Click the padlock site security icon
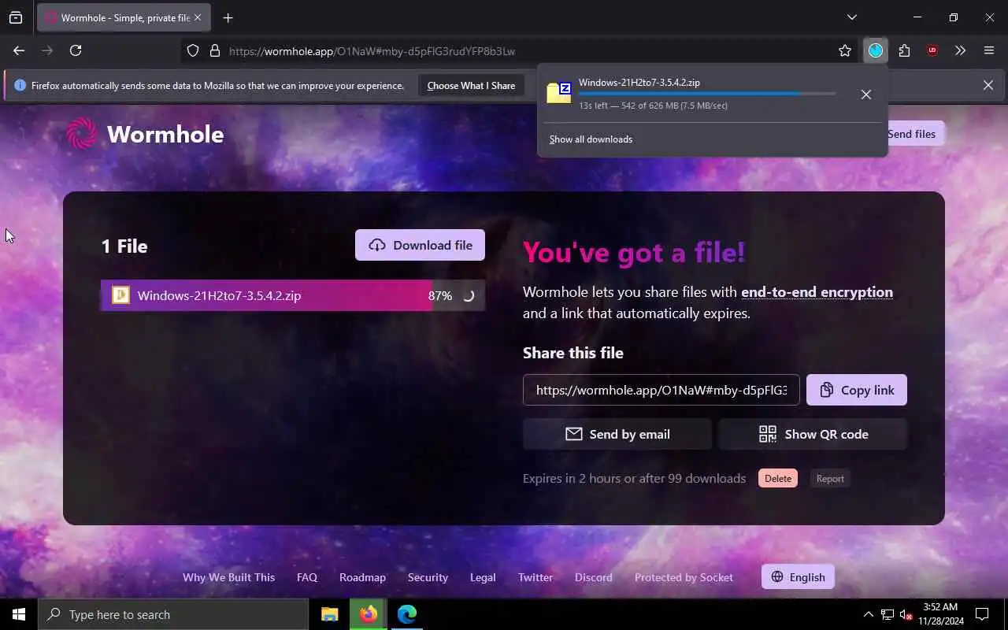This screenshot has width=1008, height=630. (214, 50)
